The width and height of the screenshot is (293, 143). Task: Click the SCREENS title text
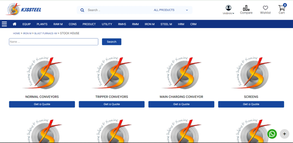click(x=251, y=97)
